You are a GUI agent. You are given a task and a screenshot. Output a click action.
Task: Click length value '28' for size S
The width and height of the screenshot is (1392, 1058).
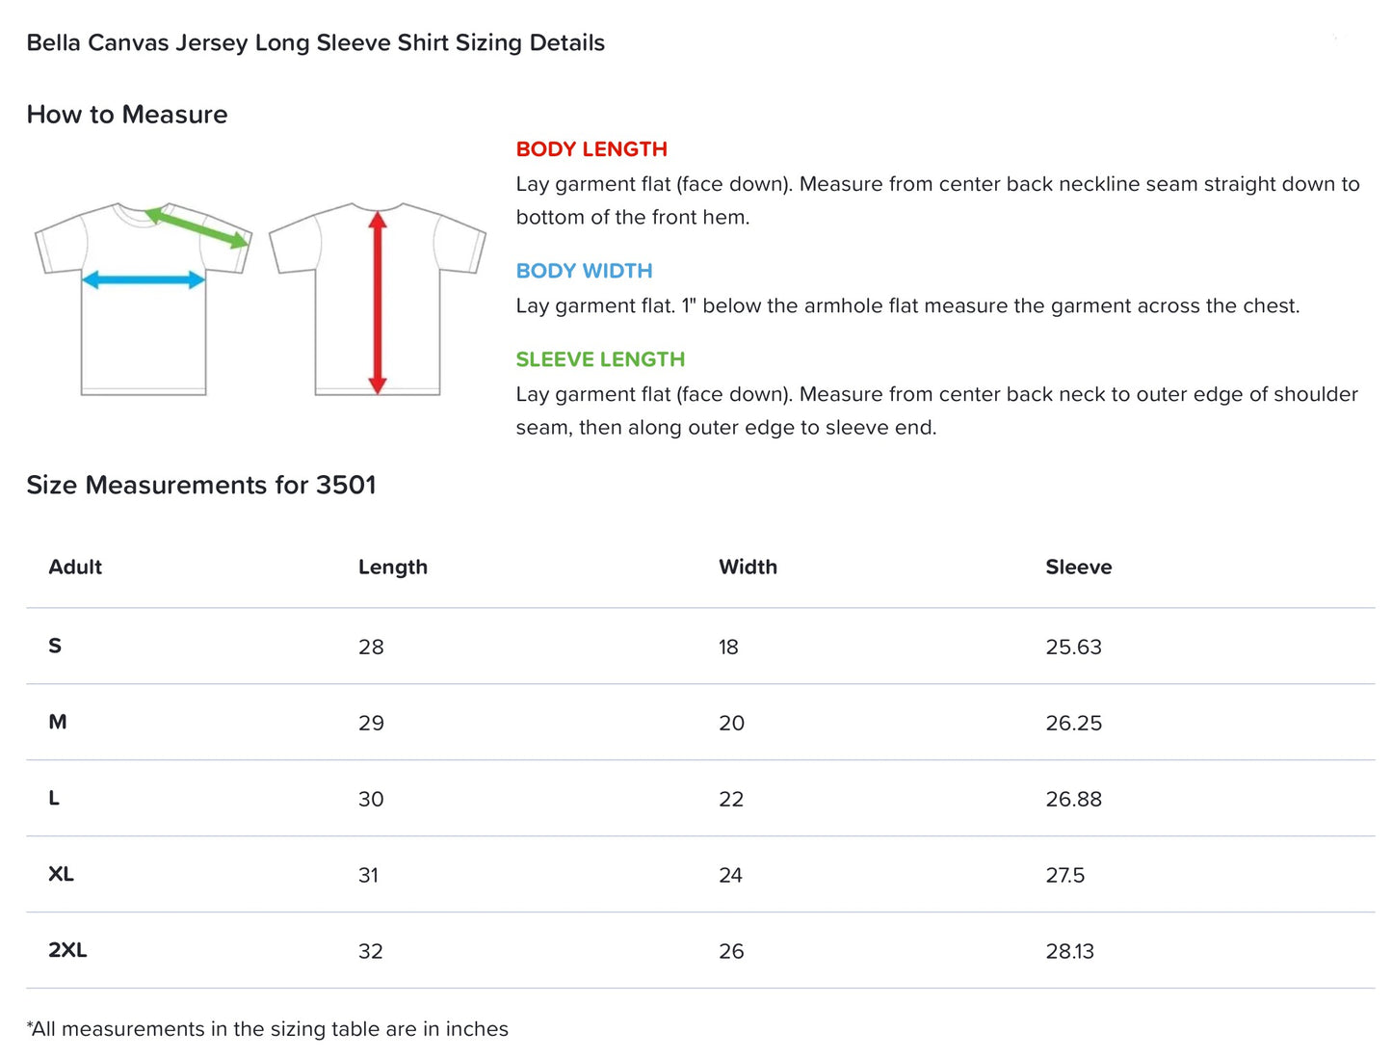tap(371, 647)
